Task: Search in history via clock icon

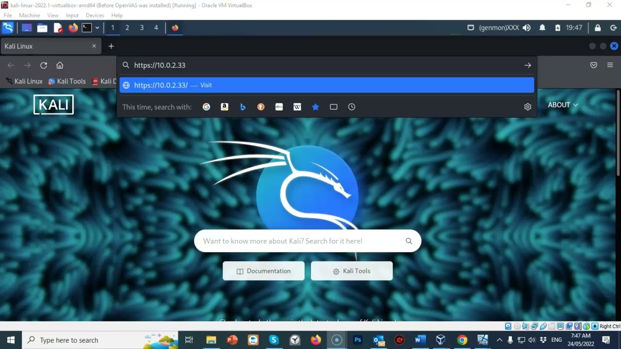Action: click(x=352, y=107)
